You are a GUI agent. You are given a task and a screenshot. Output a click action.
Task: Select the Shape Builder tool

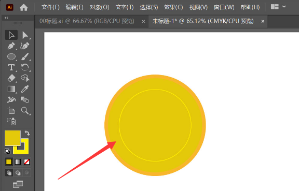[25, 78]
